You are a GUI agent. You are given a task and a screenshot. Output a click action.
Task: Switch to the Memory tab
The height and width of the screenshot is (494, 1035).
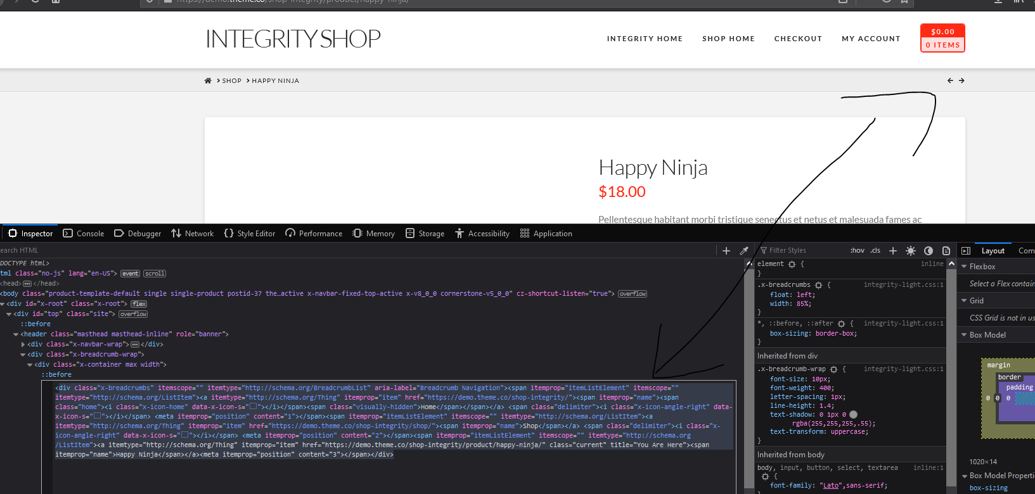pyautogui.click(x=374, y=233)
